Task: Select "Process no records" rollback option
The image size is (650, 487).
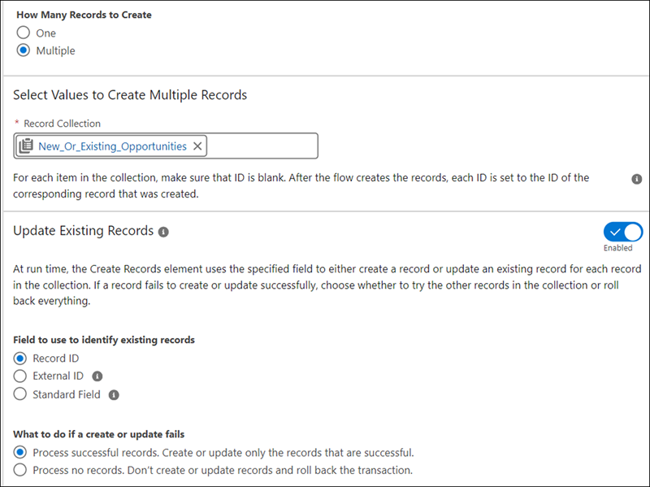Action: point(21,470)
